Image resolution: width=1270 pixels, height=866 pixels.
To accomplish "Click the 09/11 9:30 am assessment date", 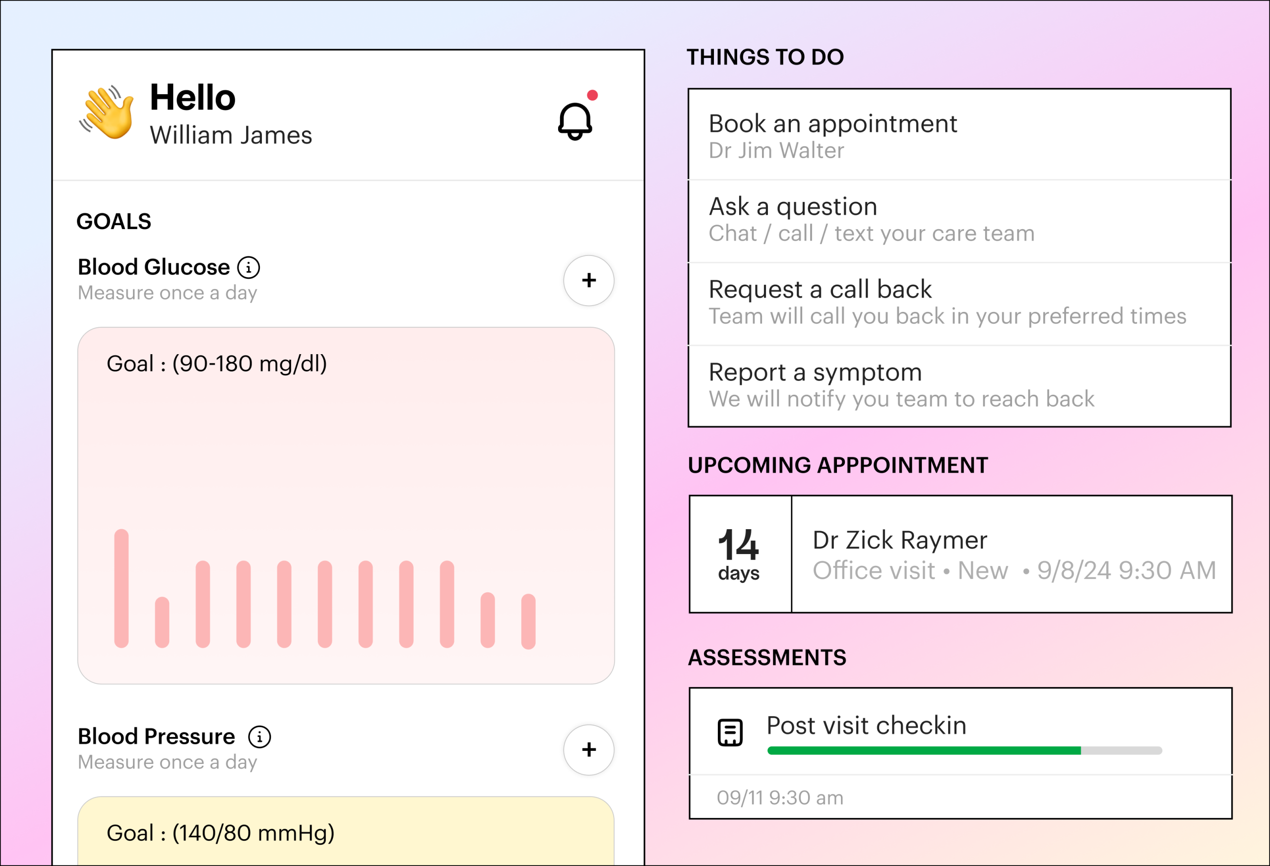I will pyautogui.click(x=780, y=798).
